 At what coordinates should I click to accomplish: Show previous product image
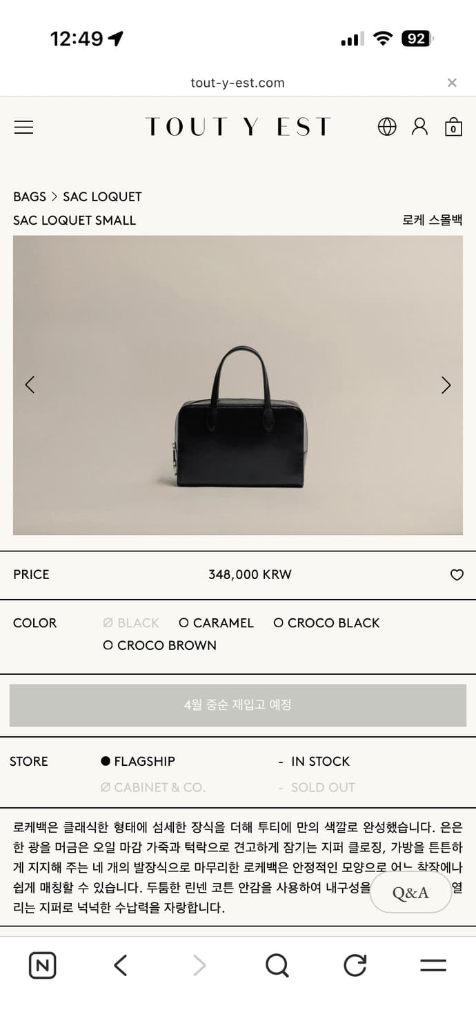(30, 385)
